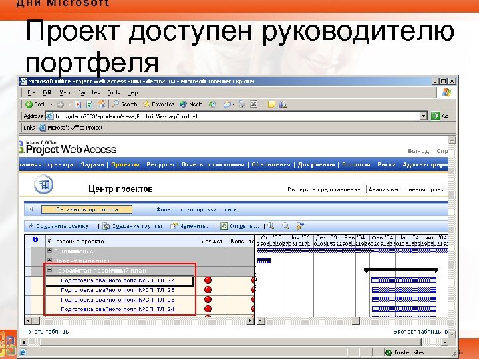Click the yellow Discuss note icon

pyautogui.click(x=271, y=104)
